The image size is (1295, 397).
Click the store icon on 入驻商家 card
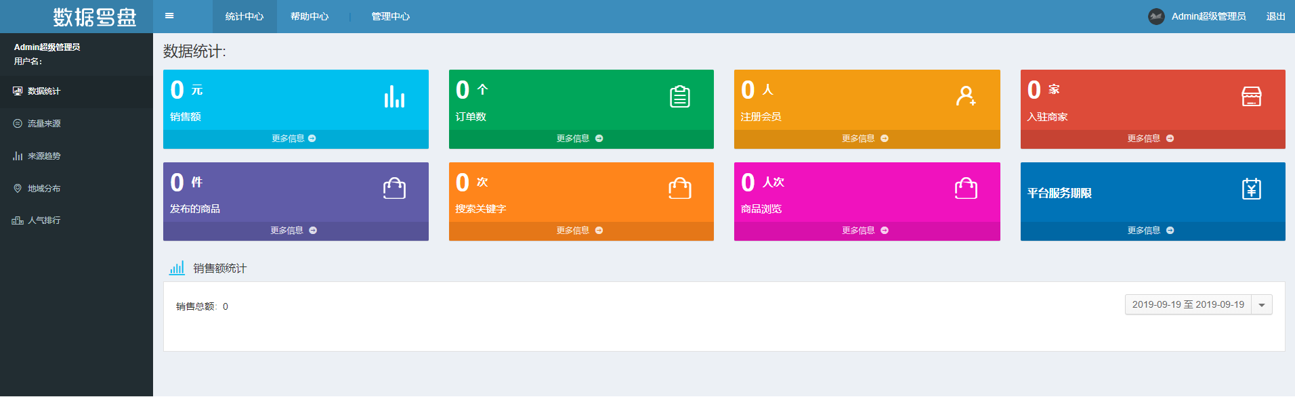1252,97
